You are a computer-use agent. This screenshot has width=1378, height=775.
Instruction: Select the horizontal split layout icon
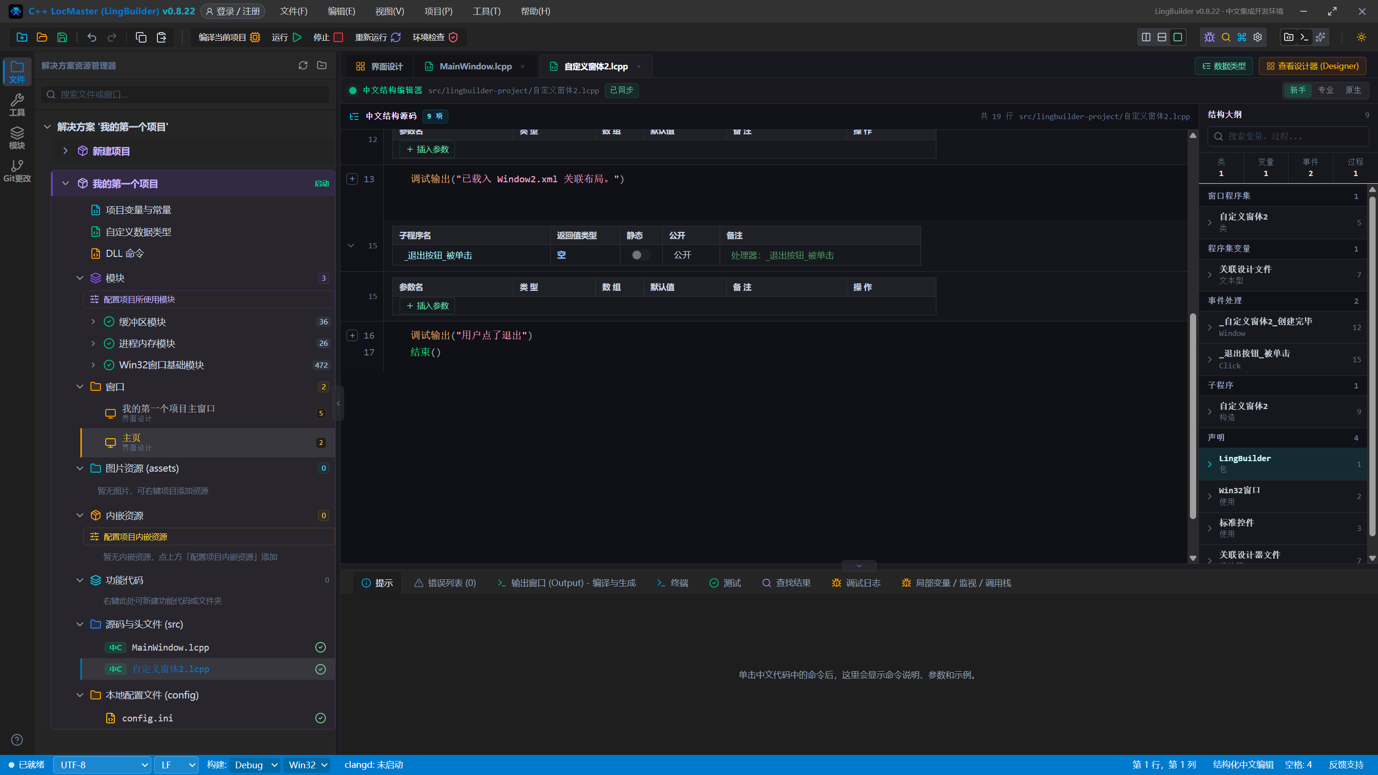[x=1162, y=37]
